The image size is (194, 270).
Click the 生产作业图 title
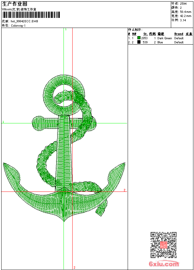click(x=15, y=4)
